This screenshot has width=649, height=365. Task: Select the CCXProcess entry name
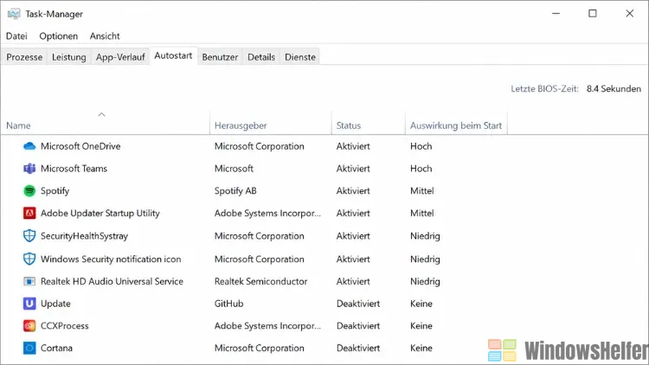[65, 326]
